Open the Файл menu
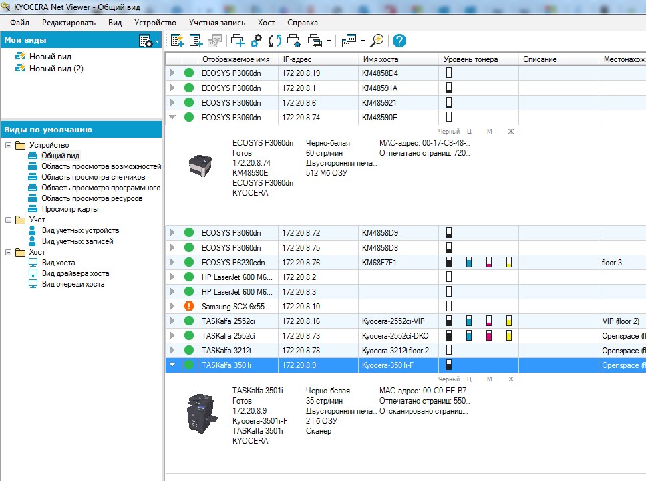The height and width of the screenshot is (481, 646). click(x=20, y=23)
